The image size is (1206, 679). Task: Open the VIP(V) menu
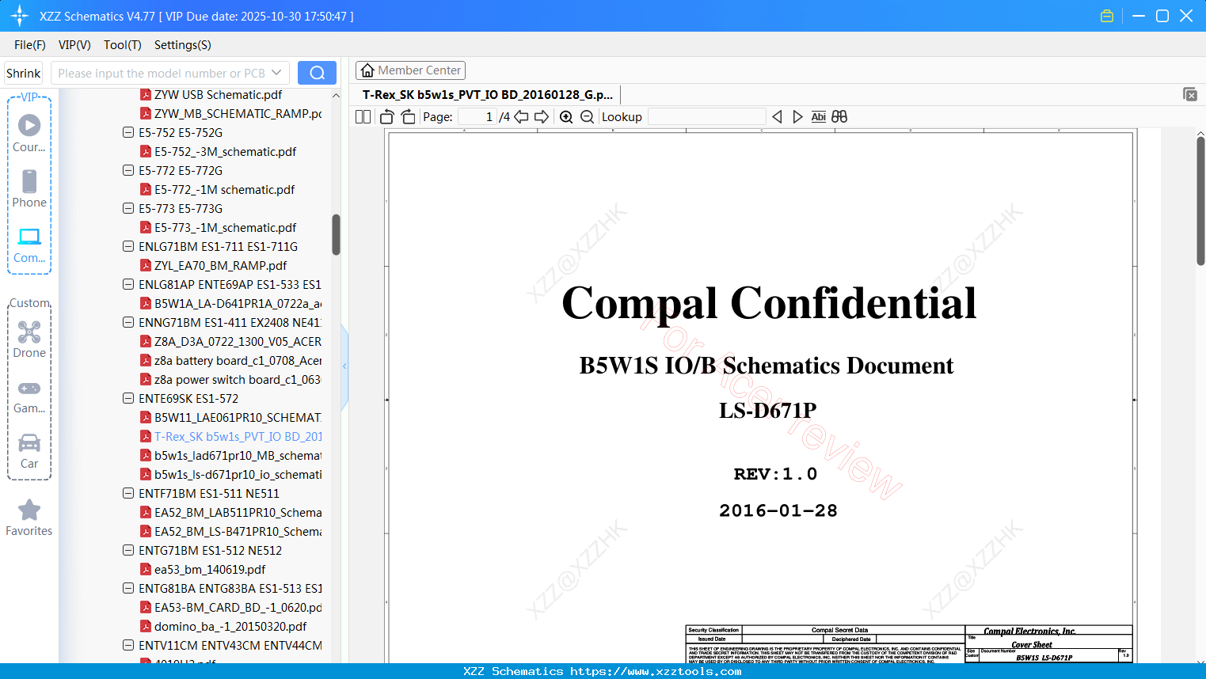click(74, 45)
